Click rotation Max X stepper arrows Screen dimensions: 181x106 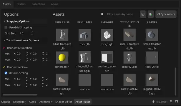click(26, 59)
